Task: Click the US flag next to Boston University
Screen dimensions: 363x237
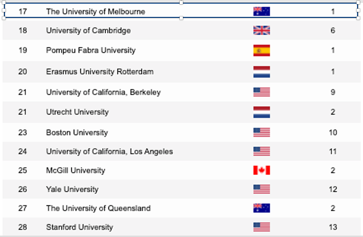Action: coord(262,132)
